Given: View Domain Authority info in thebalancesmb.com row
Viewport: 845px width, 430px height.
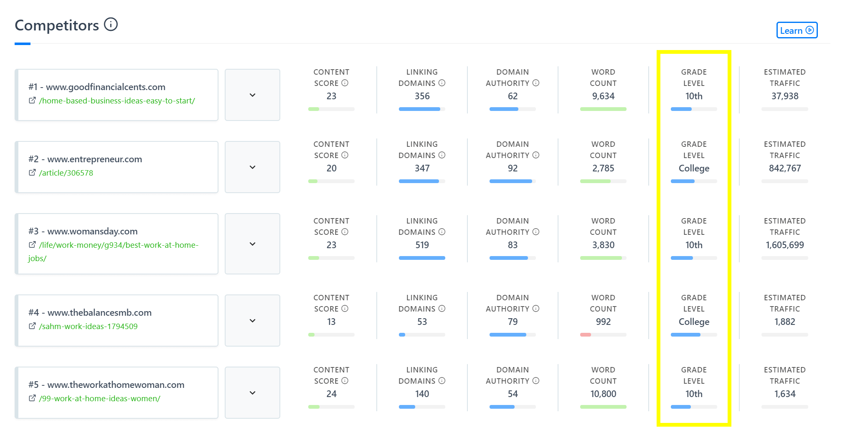Looking at the screenshot, I should click(536, 309).
